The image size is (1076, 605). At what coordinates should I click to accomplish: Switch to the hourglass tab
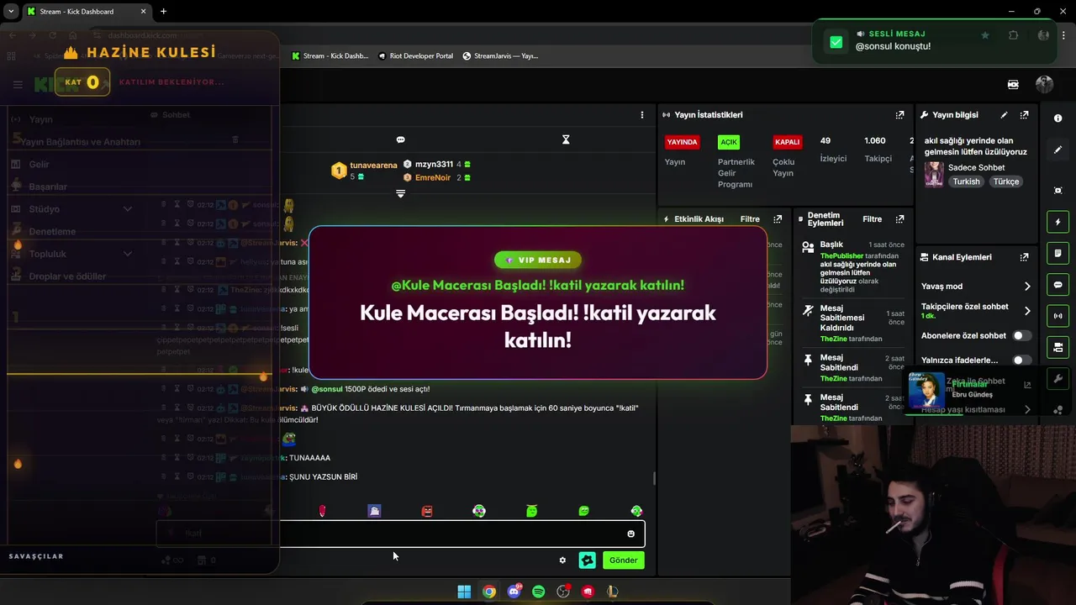point(566,139)
